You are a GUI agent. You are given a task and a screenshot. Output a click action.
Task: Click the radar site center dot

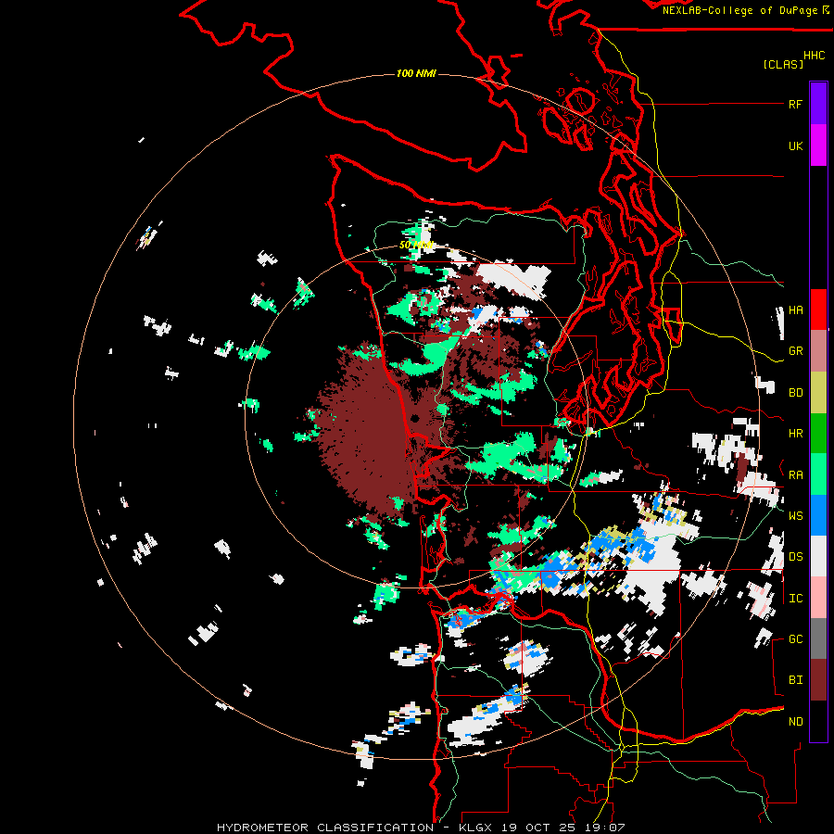click(x=415, y=418)
